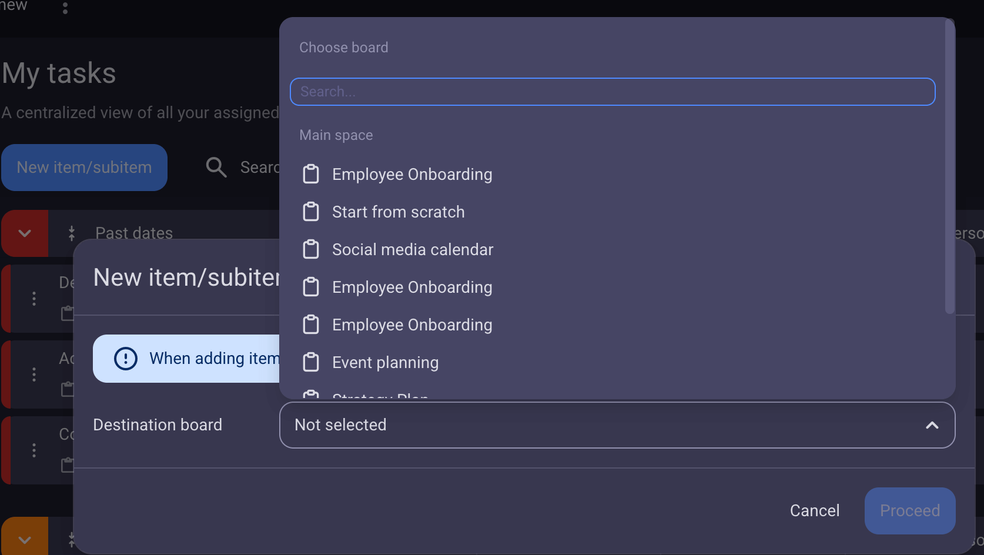Image resolution: width=984 pixels, height=555 pixels.
Task: Click the board icon beside Start from scratch
Action: pyautogui.click(x=311, y=212)
